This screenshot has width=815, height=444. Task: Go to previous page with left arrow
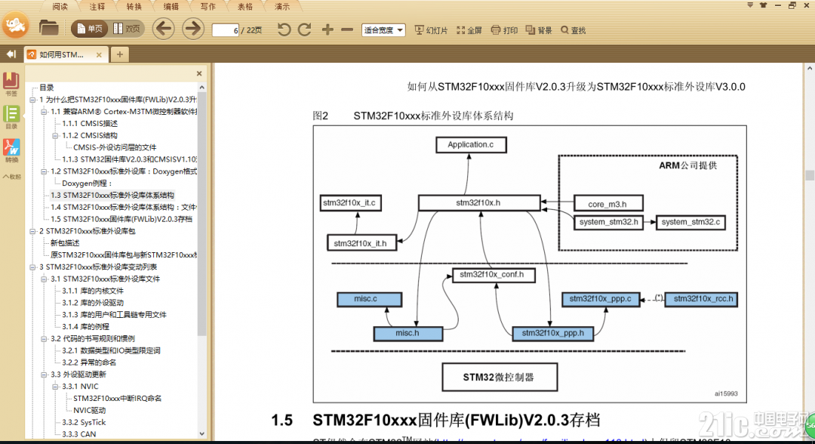163,29
